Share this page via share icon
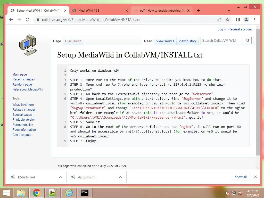The height and width of the screenshot is (198, 264). point(219,20)
